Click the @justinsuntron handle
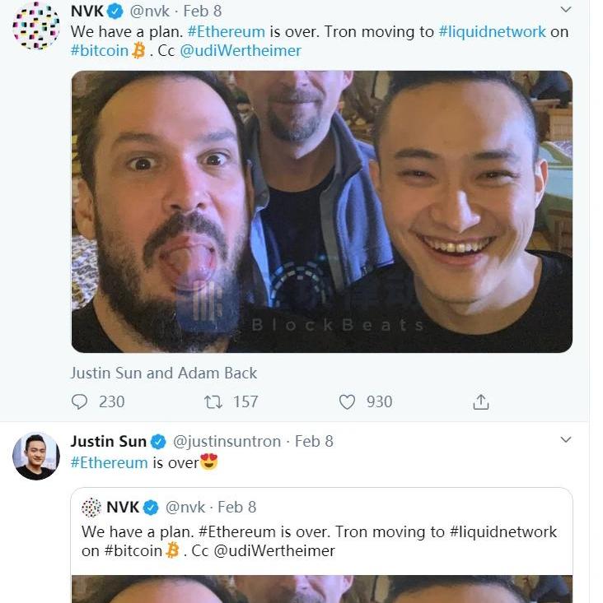This screenshot has height=603, width=603. click(227, 441)
